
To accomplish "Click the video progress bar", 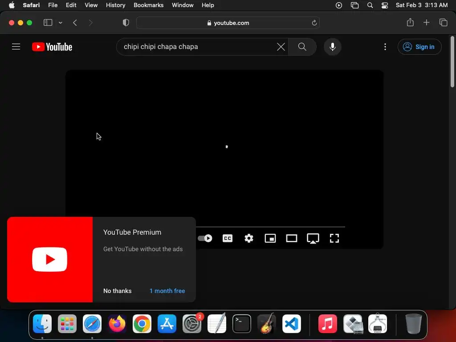I will click(270, 227).
